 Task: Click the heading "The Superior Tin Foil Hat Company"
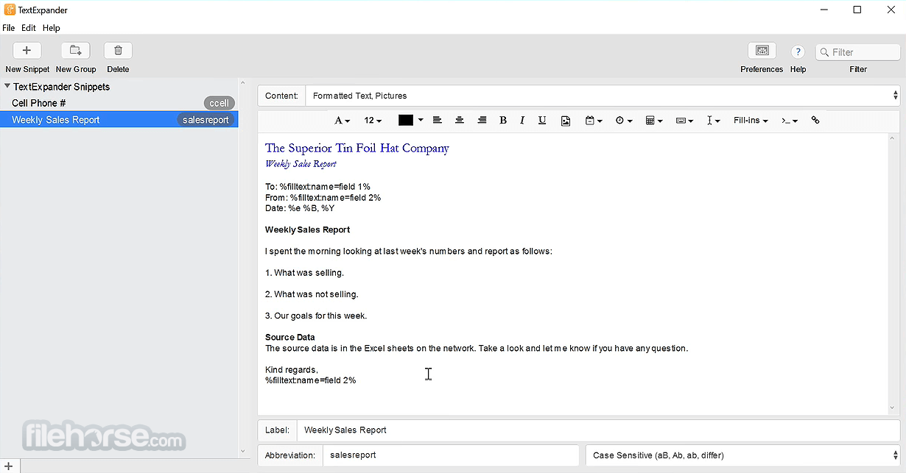click(357, 148)
